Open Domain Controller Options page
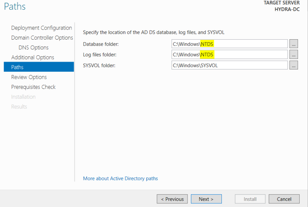This screenshot has width=308, height=207. pos(42,38)
